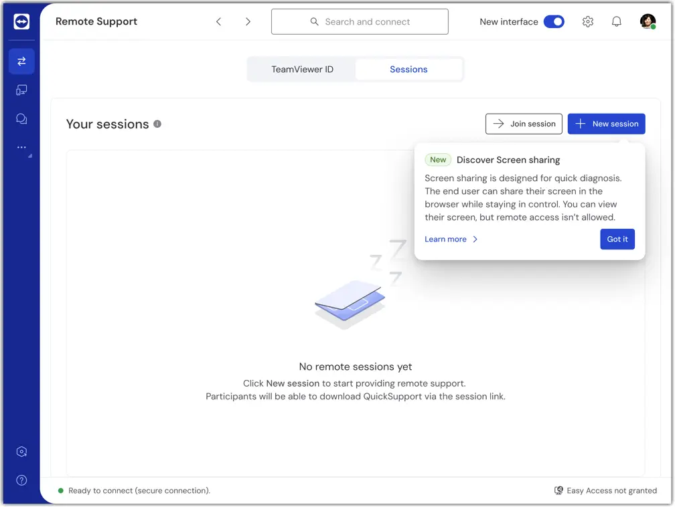Viewport: 675px width, 507px height.
Task: Click Got it in the tooltip
Action: pyautogui.click(x=617, y=239)
